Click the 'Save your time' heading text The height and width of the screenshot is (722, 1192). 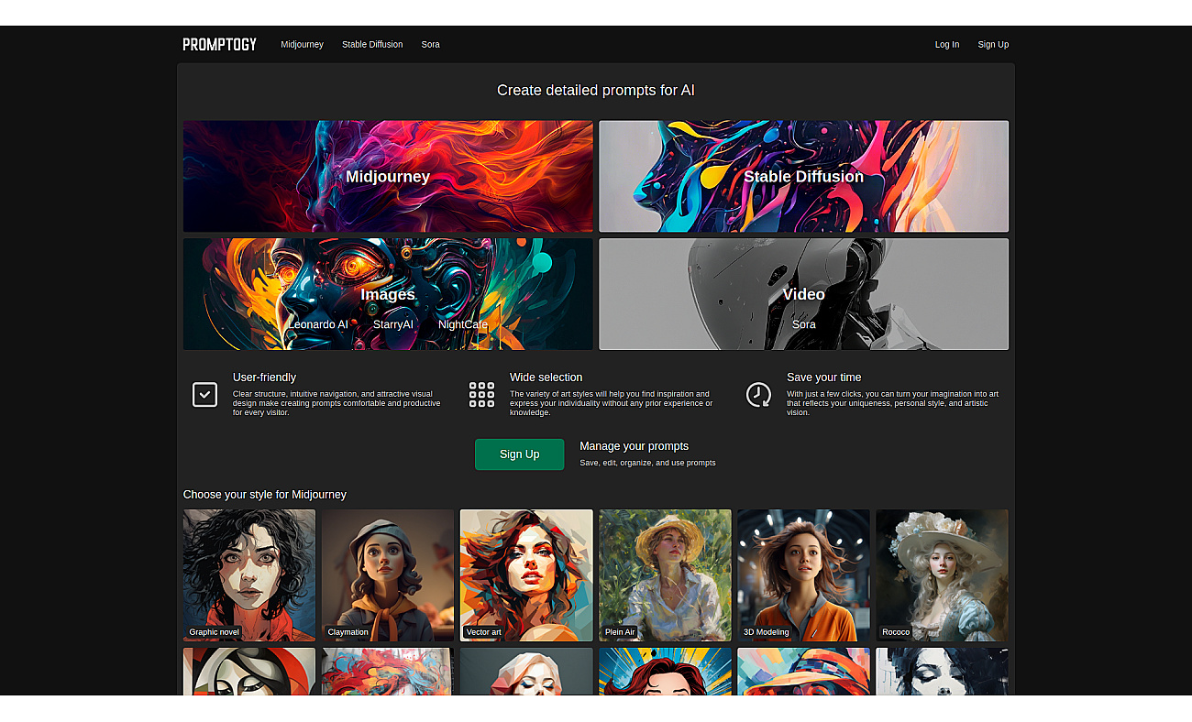[x=823, y=377]
